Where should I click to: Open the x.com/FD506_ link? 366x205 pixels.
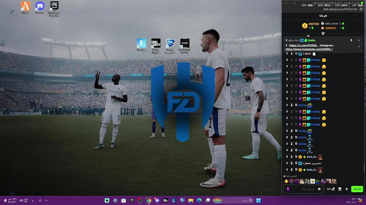[303, 45]
